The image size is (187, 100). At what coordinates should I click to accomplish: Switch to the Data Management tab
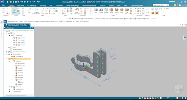point(137,5)
